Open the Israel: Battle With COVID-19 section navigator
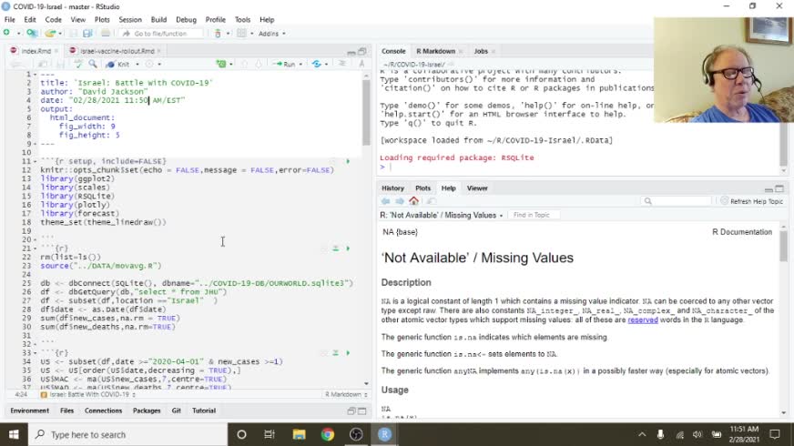The width and height of the screenshot is (794, 446). click(88, 394)
